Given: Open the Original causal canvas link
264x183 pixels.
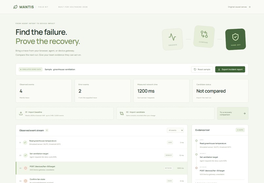Looking at the screenshot, I should [x=239, y=7].
